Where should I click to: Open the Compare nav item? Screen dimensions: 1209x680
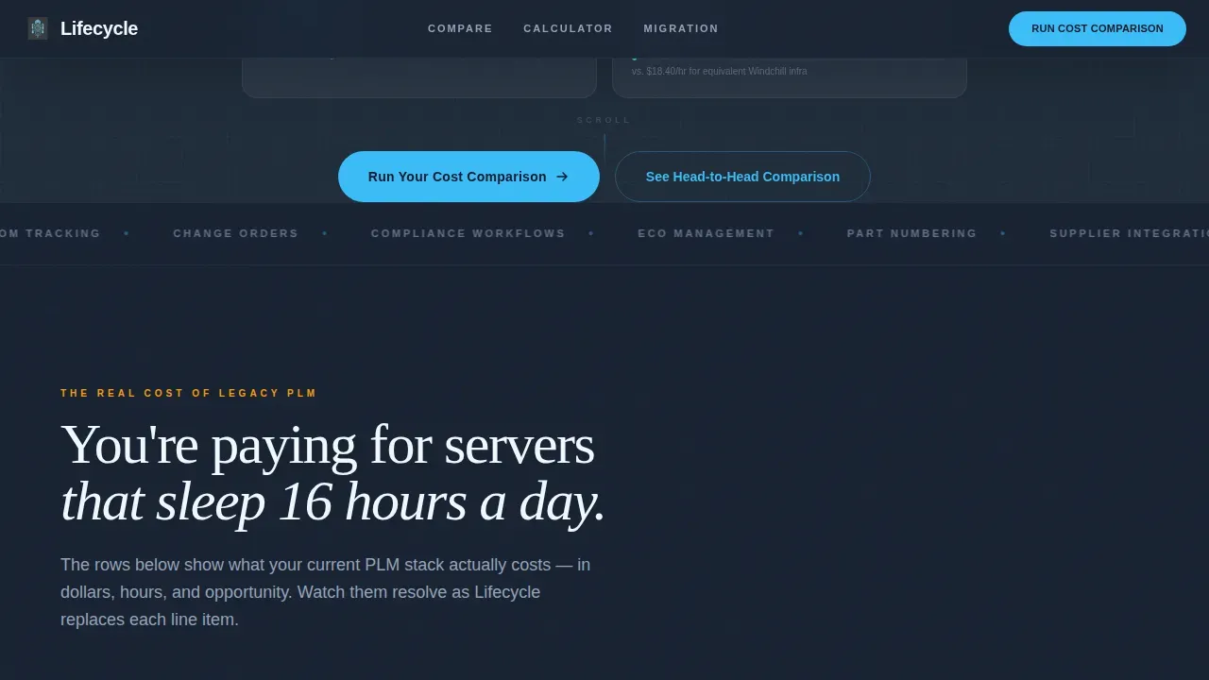(x=460, y=28)
